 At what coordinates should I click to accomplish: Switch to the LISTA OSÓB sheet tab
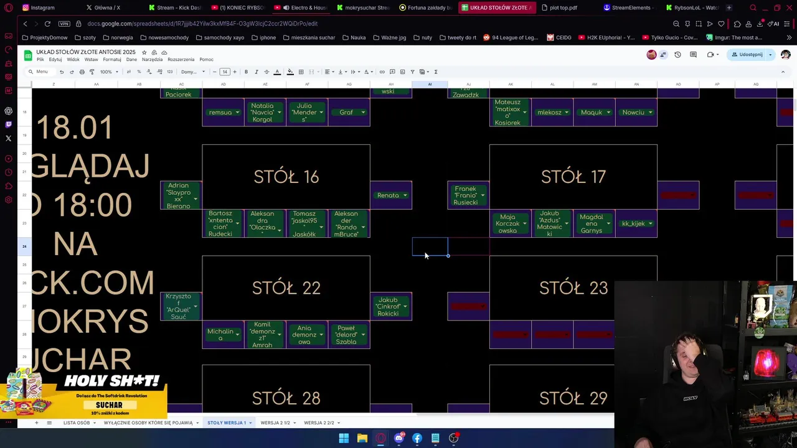[77, 423]
